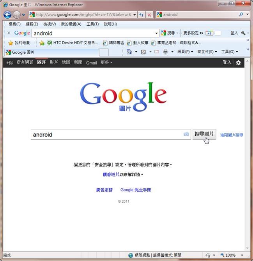Click the 搜尋圖片 button
Viewport: 253px width, 261px height.
tap(204, 134)
